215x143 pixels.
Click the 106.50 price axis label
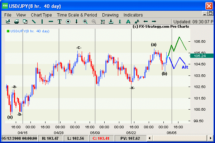tap(200, 42)
